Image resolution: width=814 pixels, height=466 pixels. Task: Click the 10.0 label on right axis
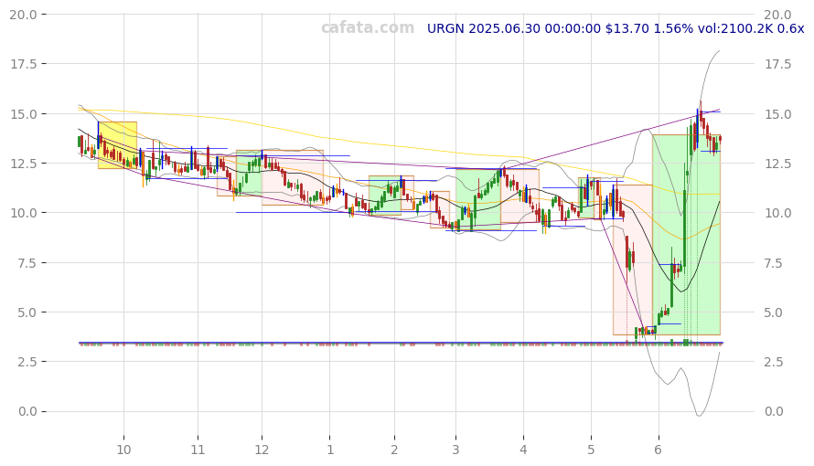pyautogui.click(x=778, y=213)
